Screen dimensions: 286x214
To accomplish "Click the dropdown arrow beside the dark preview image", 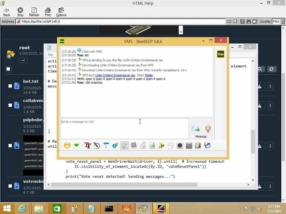I will pyautogui.click(x=181, y=32).
